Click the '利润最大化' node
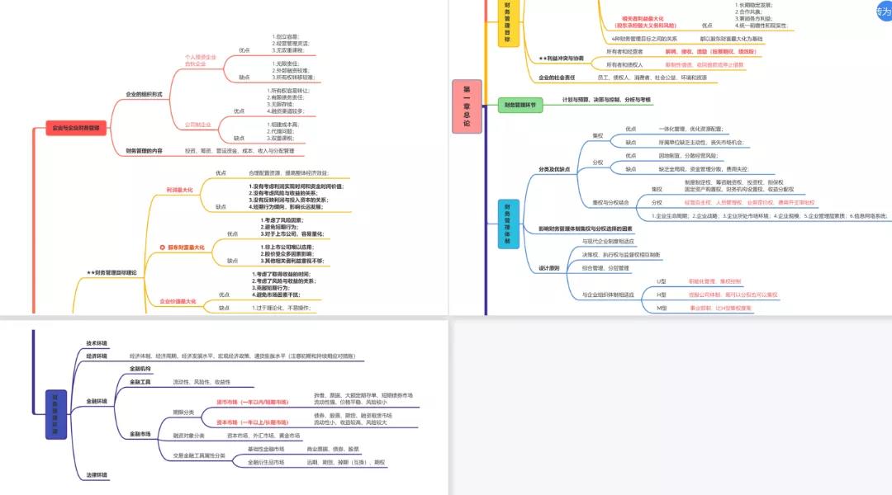 (x=180, y=190)
